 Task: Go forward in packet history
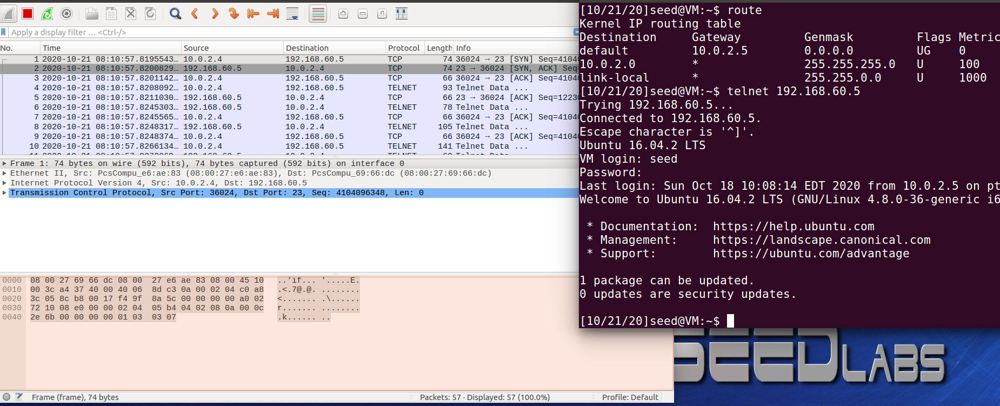coord(215,14)
